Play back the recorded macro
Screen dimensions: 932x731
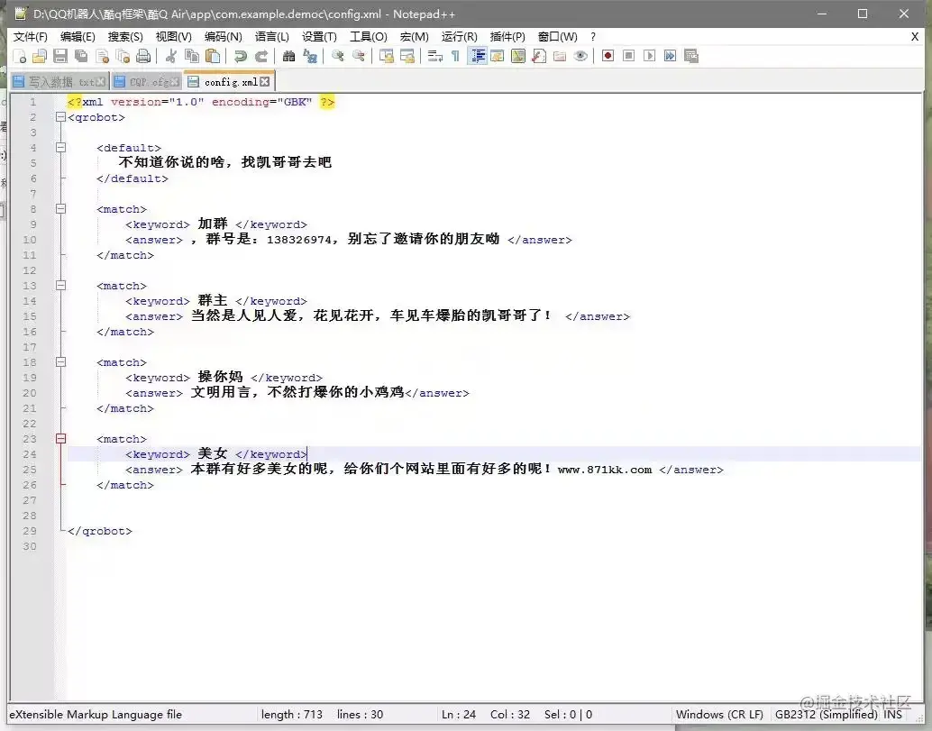tap(649, 56)
